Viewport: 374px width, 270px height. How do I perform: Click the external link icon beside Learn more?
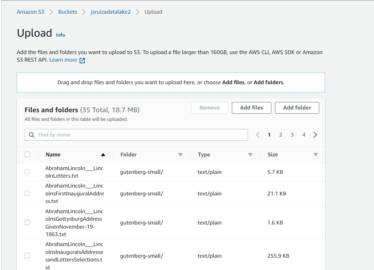[x=82, y=60]
